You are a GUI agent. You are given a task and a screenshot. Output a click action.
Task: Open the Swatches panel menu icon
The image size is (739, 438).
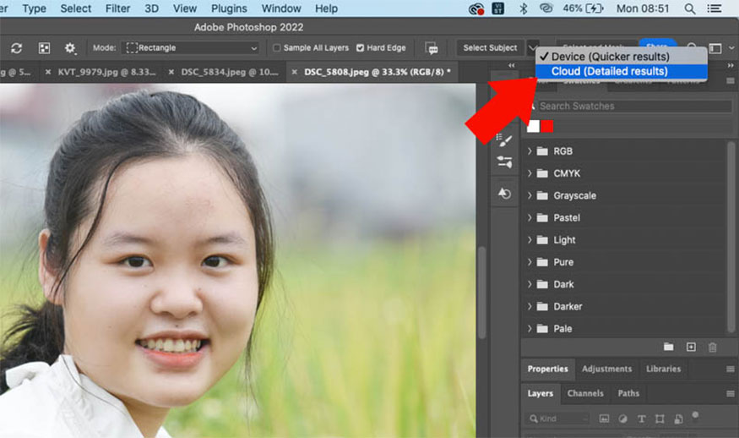pyautogui.click(x=730, y=80)
